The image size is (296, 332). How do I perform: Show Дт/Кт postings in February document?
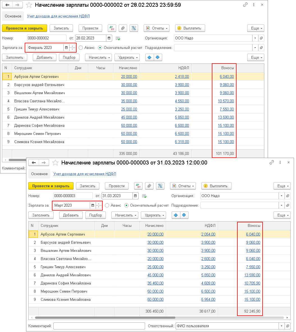tap(112, 28)
